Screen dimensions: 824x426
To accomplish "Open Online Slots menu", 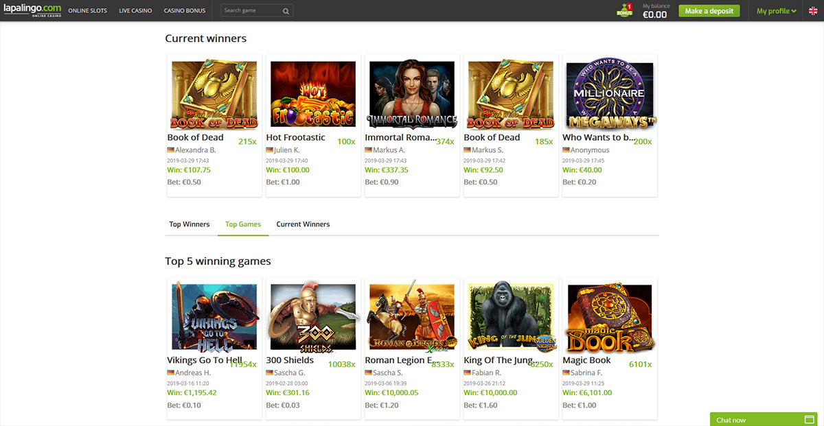I will (88, 11).
